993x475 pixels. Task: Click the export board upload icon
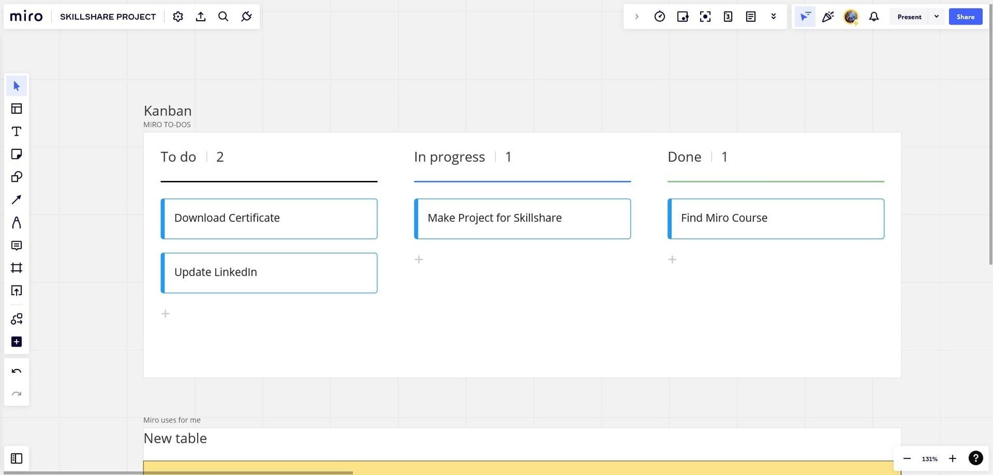coord(200,17)
